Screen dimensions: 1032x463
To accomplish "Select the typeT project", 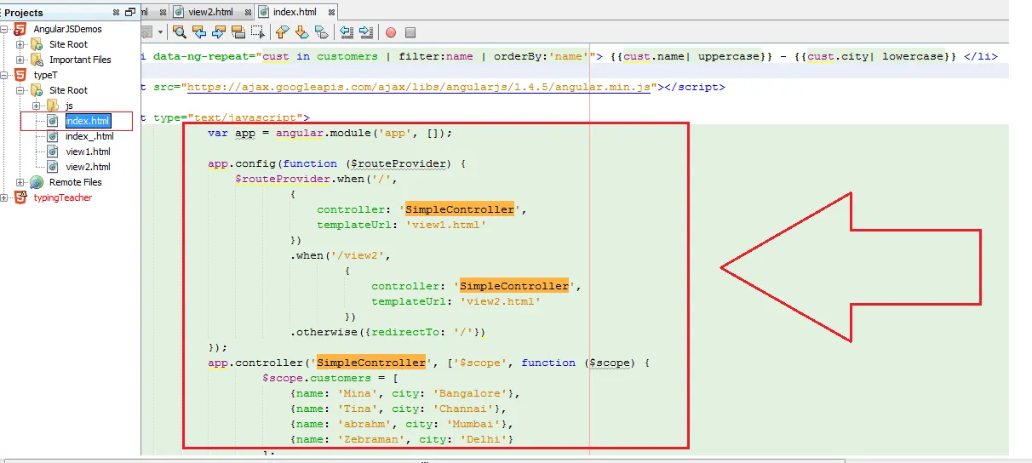I will [45, 75].
